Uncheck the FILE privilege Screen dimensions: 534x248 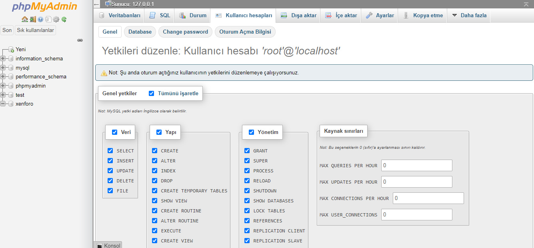click(x=110, y=191)
